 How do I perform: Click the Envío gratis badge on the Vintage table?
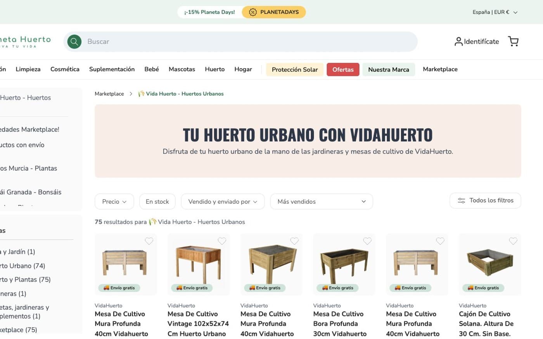[192, 288]
